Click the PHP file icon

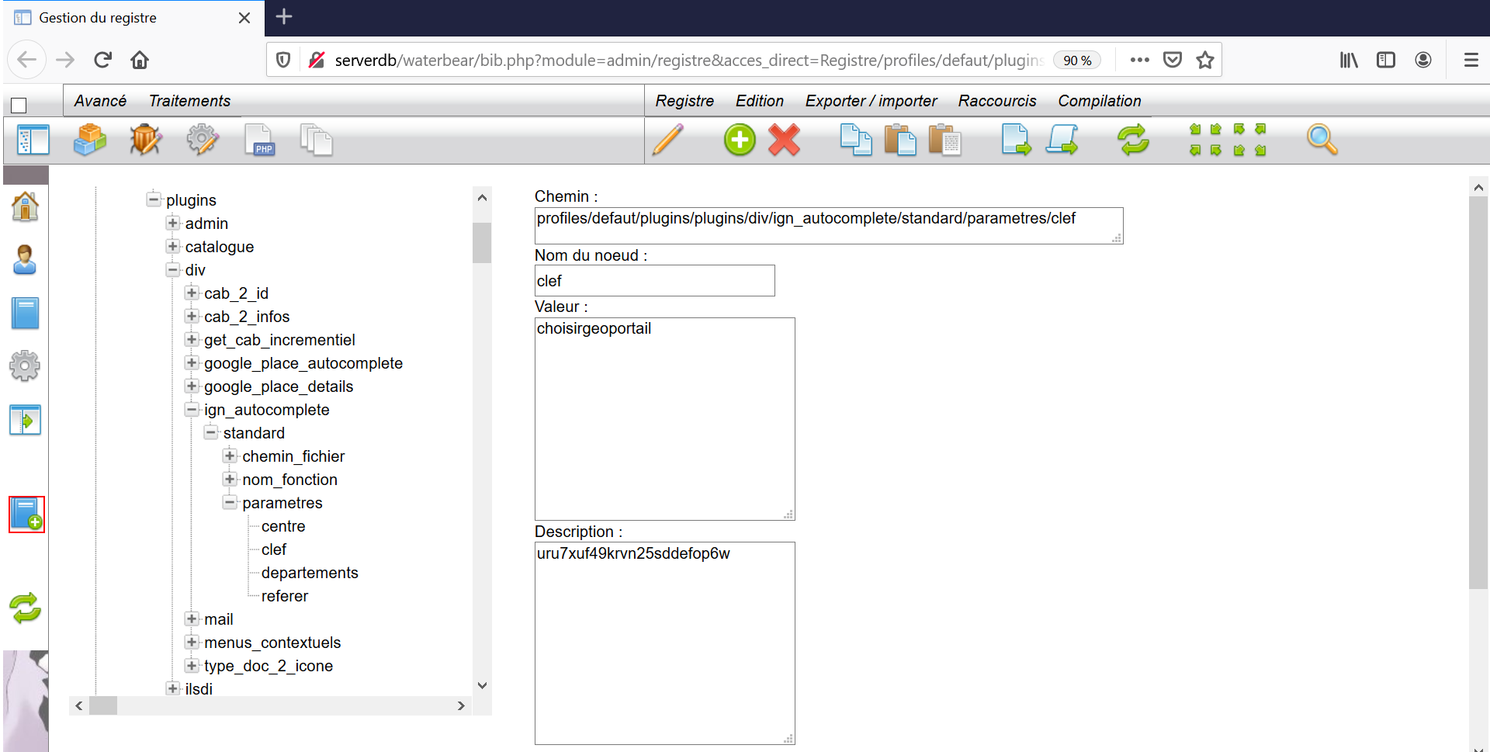click(x=259, y=140)
